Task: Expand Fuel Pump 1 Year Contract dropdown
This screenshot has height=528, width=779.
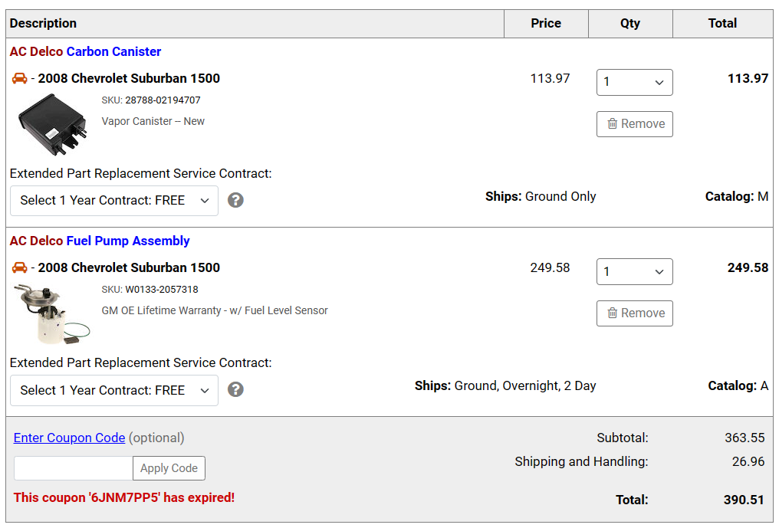Action: pos(114,390)
